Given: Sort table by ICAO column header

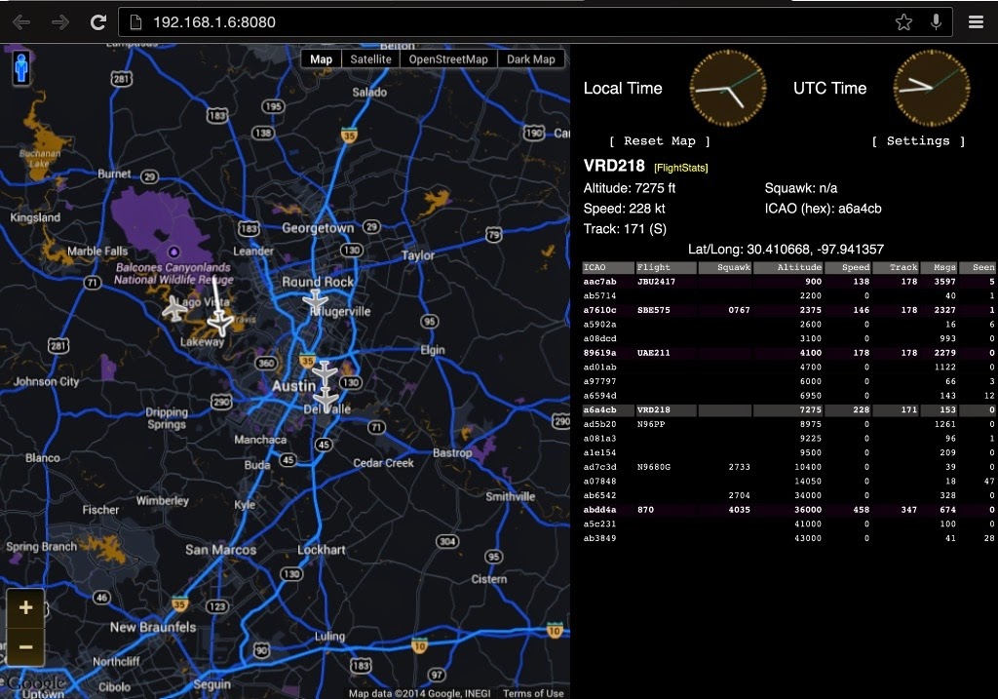Looking at the screenshot, I should coord(608,267).
